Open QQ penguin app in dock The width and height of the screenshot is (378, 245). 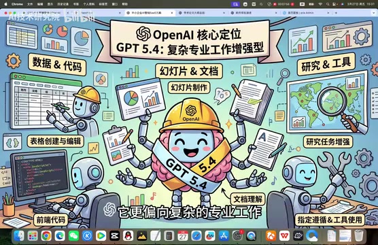pos(128,235)
